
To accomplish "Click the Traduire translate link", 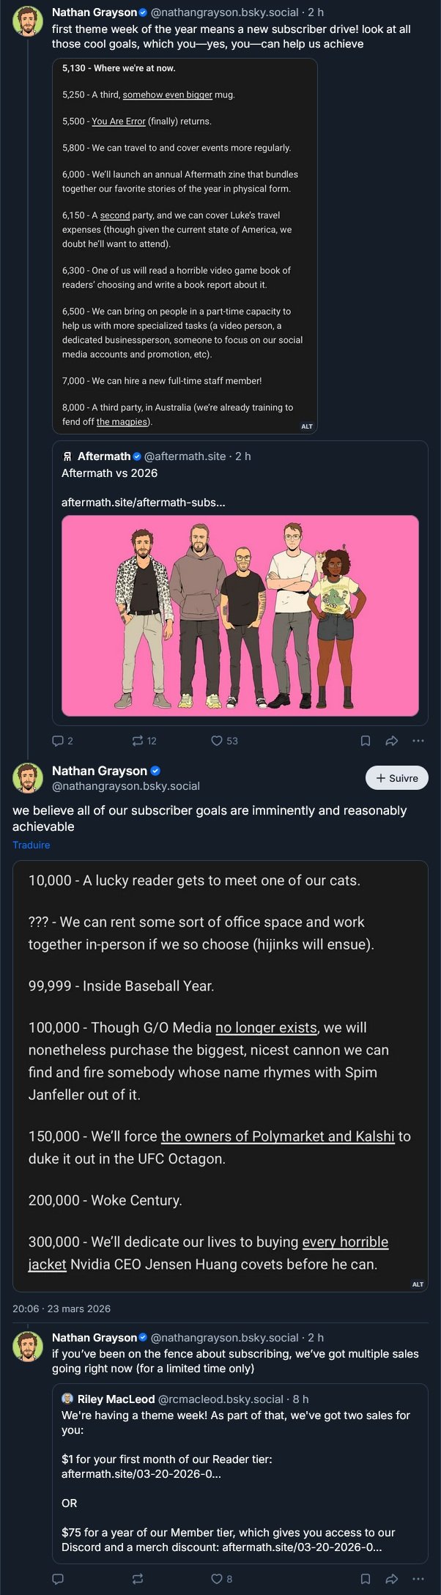I will click(x=31, y=845).
